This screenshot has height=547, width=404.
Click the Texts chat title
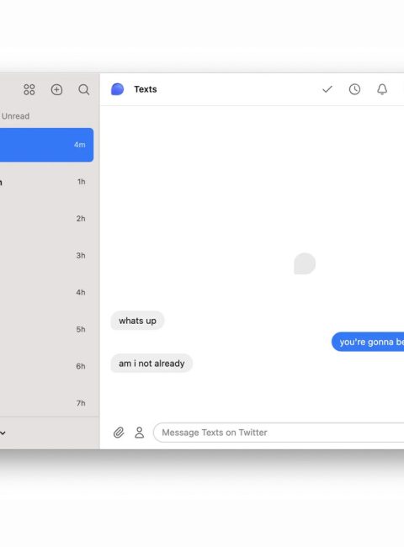click(x=146, y=89)
